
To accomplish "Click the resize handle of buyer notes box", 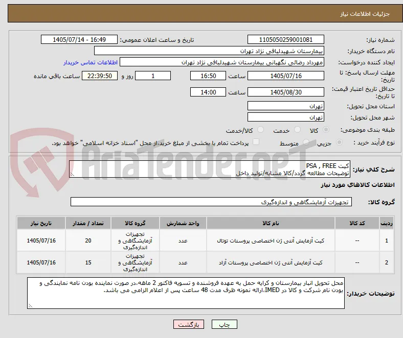I will tap(30, 305).
